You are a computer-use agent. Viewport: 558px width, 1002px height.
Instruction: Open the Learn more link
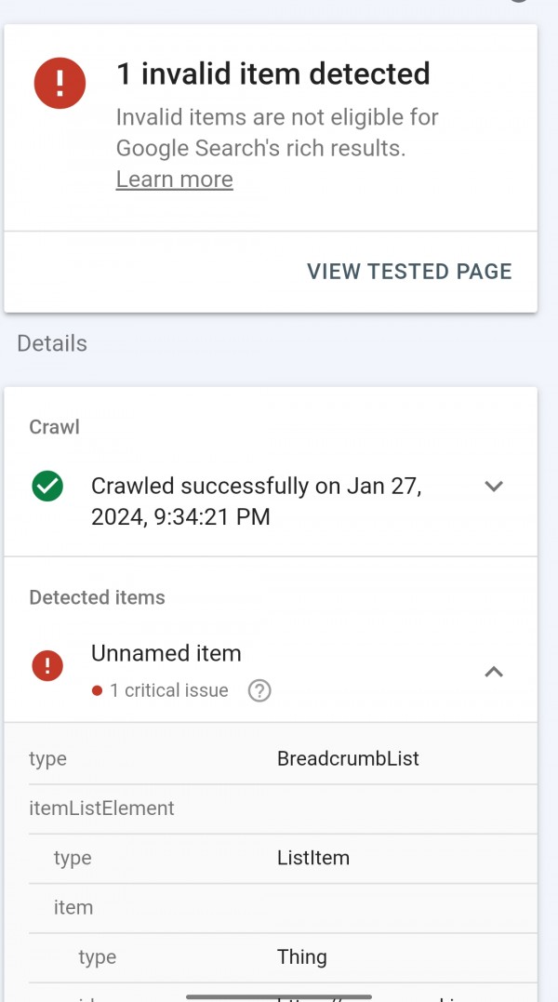point(174,179)
